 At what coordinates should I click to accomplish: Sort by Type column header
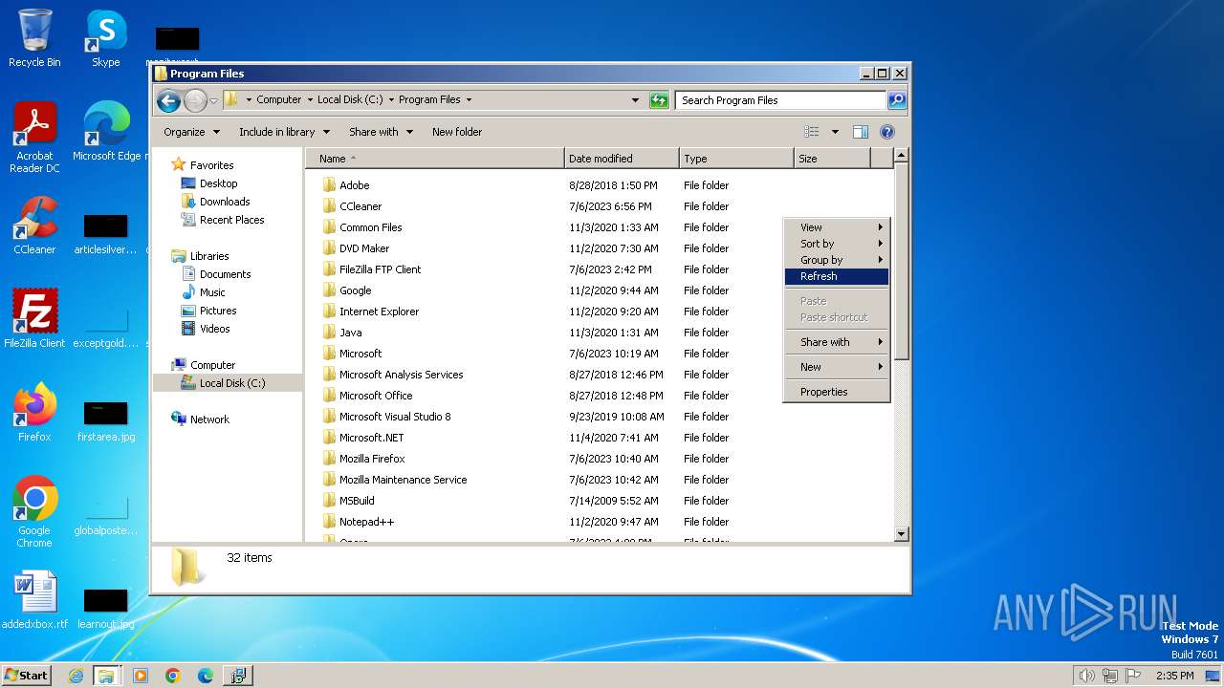pos(736,159)
